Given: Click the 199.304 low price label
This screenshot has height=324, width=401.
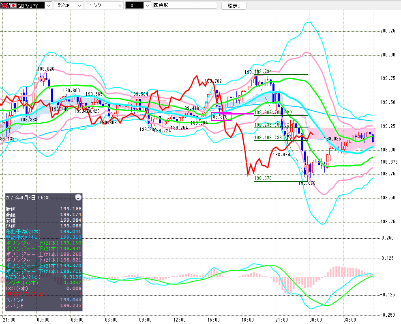Looking at the screenshot, I should 199,123.
